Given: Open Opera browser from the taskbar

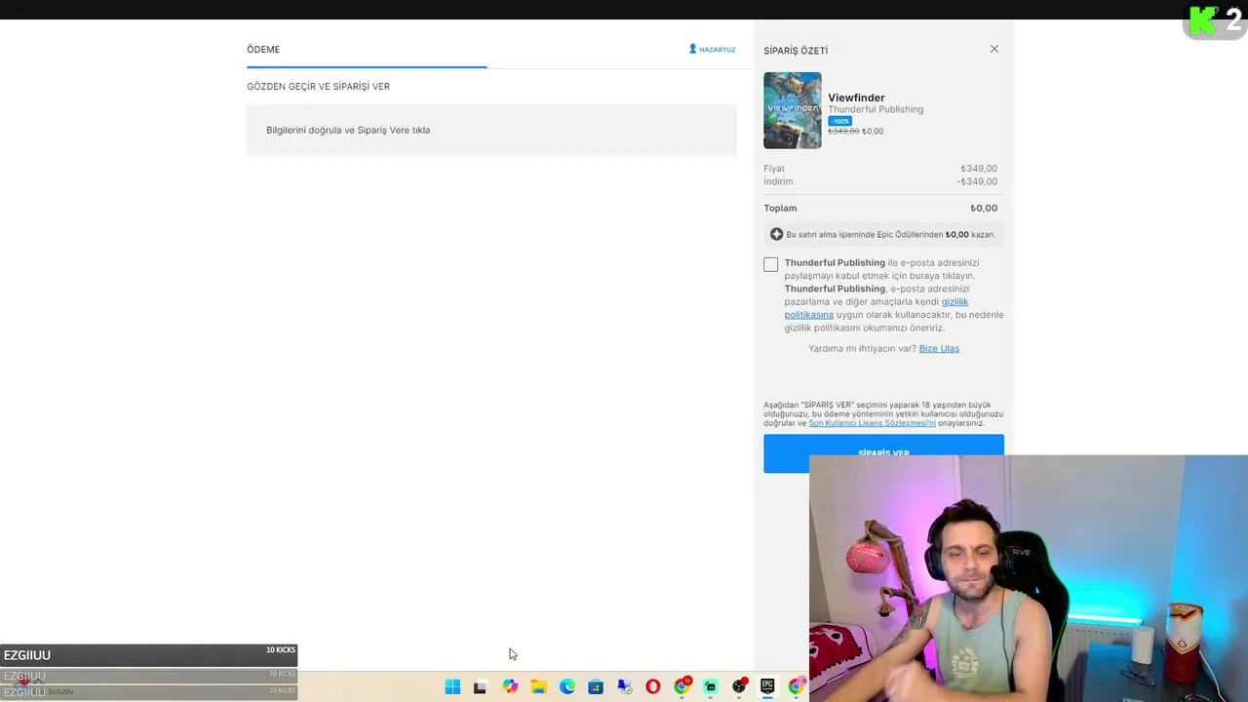Looking at the screenshot, I should tap(653, 686).
